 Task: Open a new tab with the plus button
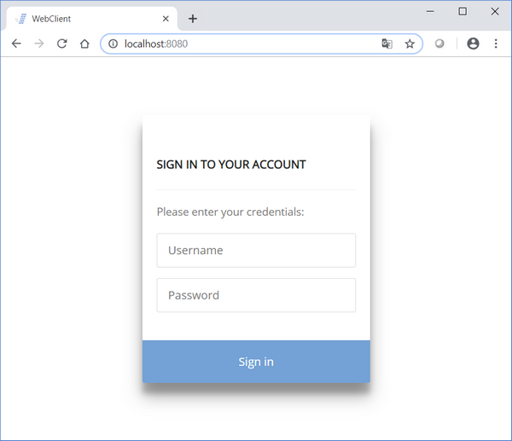(x=193, y=19)
